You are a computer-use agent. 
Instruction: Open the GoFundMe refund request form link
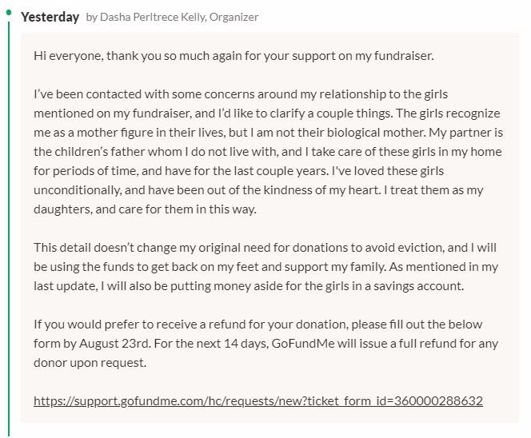(x=258, y=400)
